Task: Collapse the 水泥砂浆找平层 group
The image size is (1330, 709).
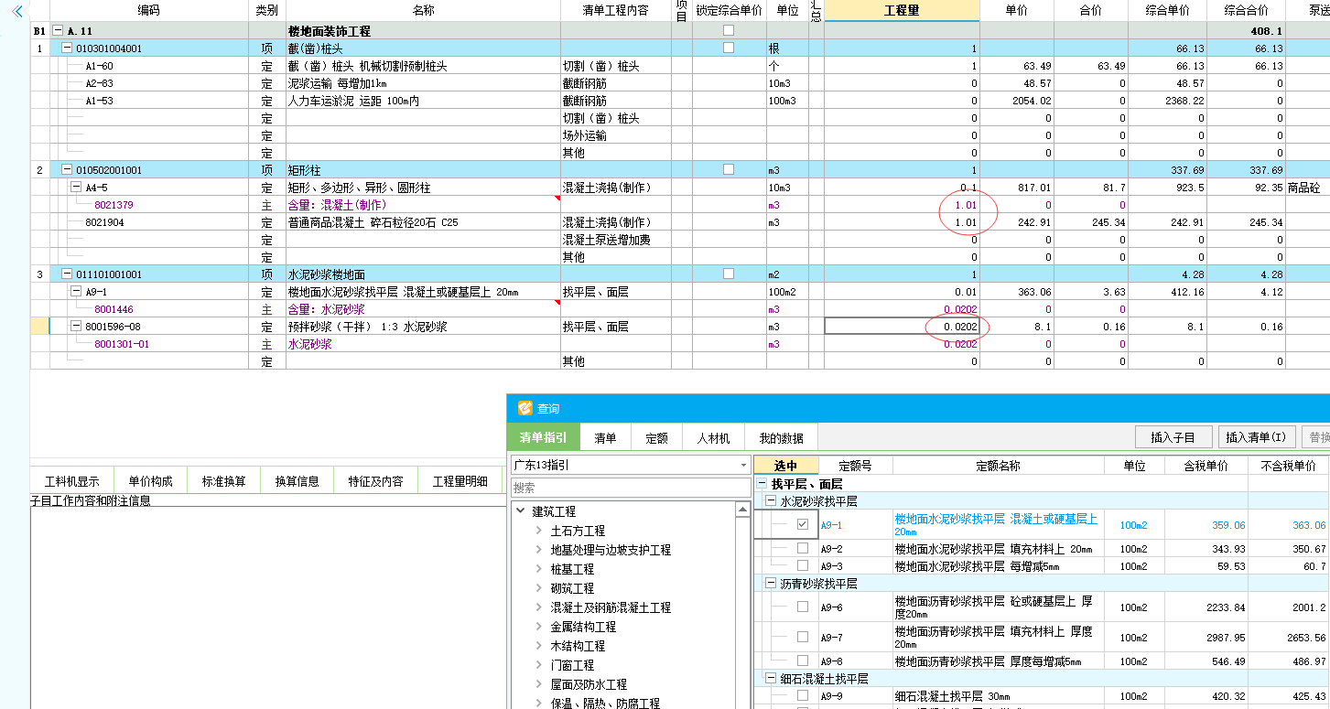Action: pos(771,501)
